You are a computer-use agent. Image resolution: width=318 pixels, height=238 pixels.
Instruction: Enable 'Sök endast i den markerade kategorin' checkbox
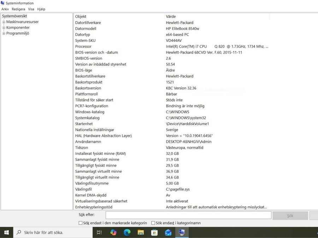tap(81, 223)
